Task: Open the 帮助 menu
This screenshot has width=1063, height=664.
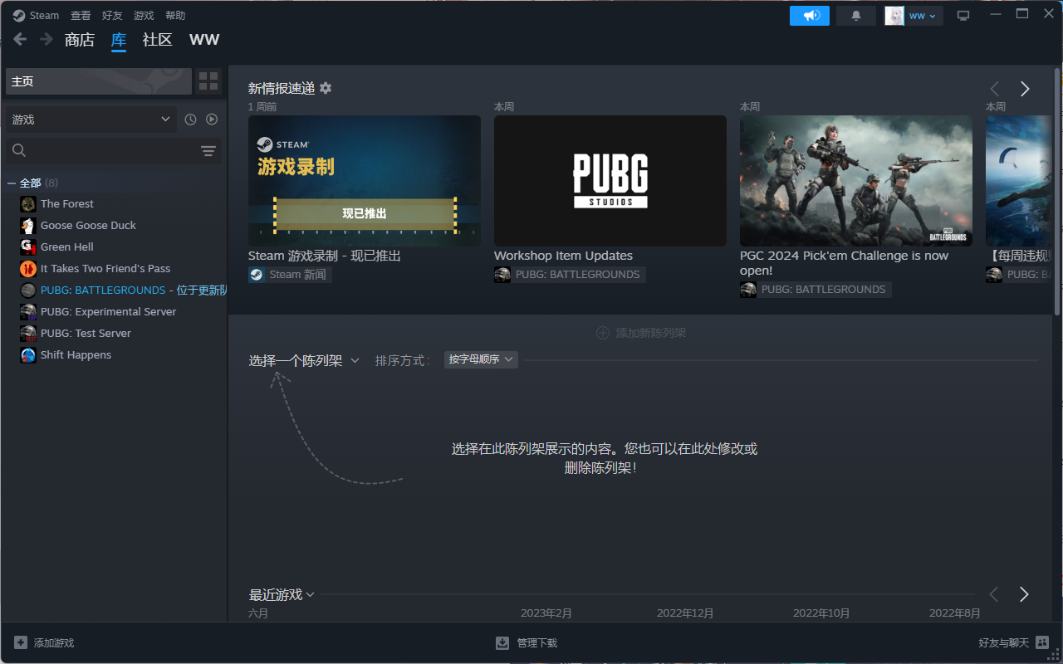Action: pyautogui.click(x=175, y=16)
